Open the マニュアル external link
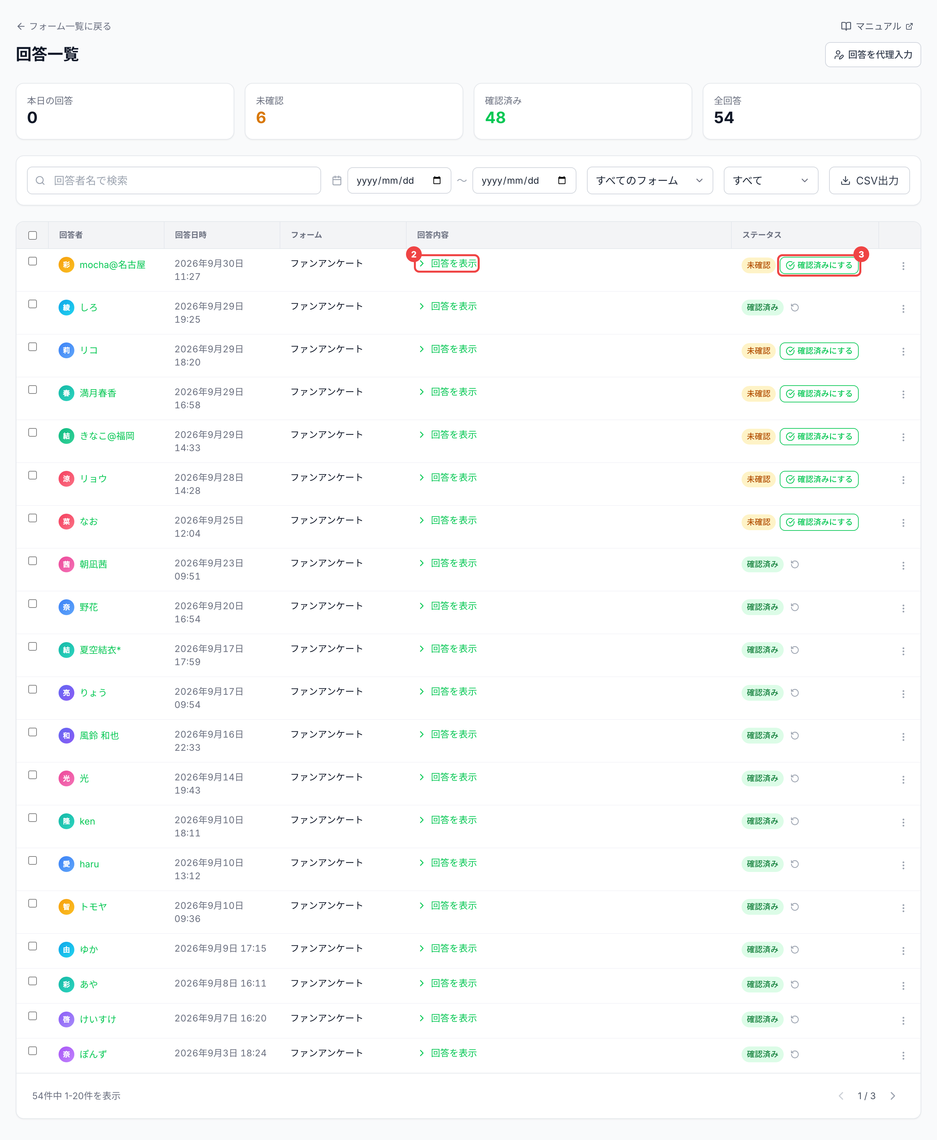 pos(876,26)
